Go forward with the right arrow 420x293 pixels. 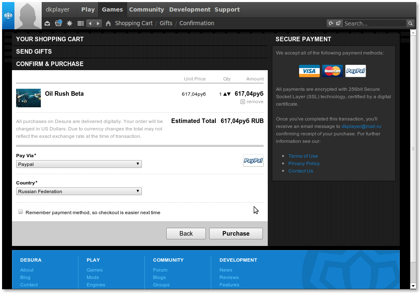[98, 24]
